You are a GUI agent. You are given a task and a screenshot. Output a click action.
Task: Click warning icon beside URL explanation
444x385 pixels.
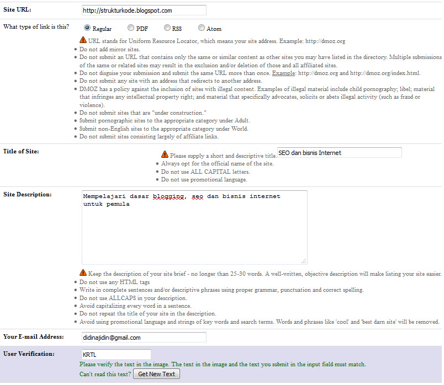pyautogui.click(x=83, y=40)
